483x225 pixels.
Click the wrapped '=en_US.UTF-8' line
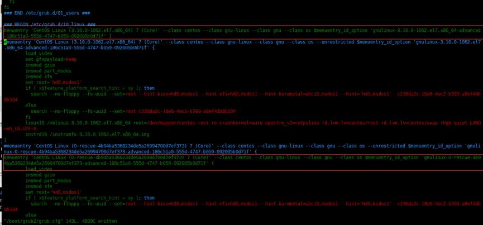[x=20, y=128]
